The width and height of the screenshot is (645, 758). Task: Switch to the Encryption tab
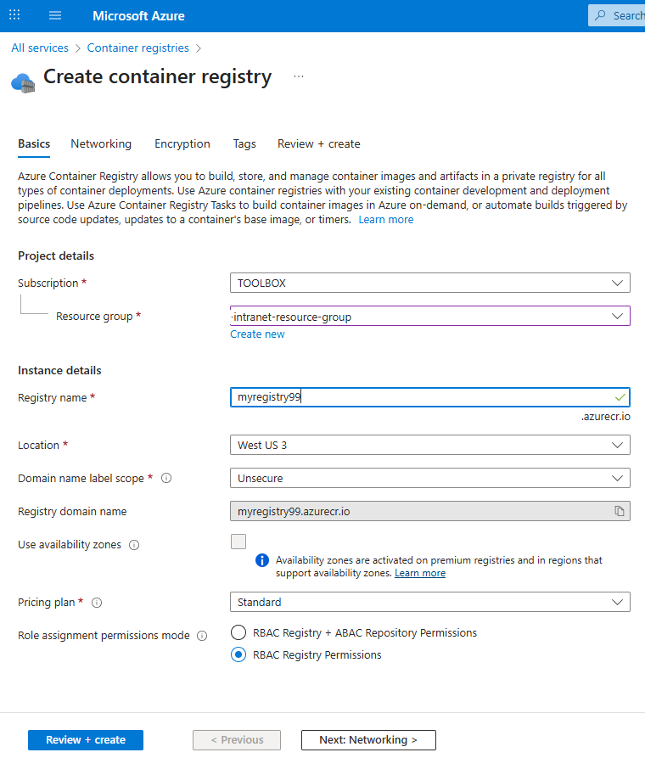[x=182, y=143]
